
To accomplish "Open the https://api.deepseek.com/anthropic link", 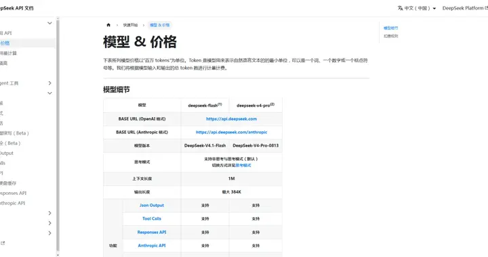I will coord(231,133).
